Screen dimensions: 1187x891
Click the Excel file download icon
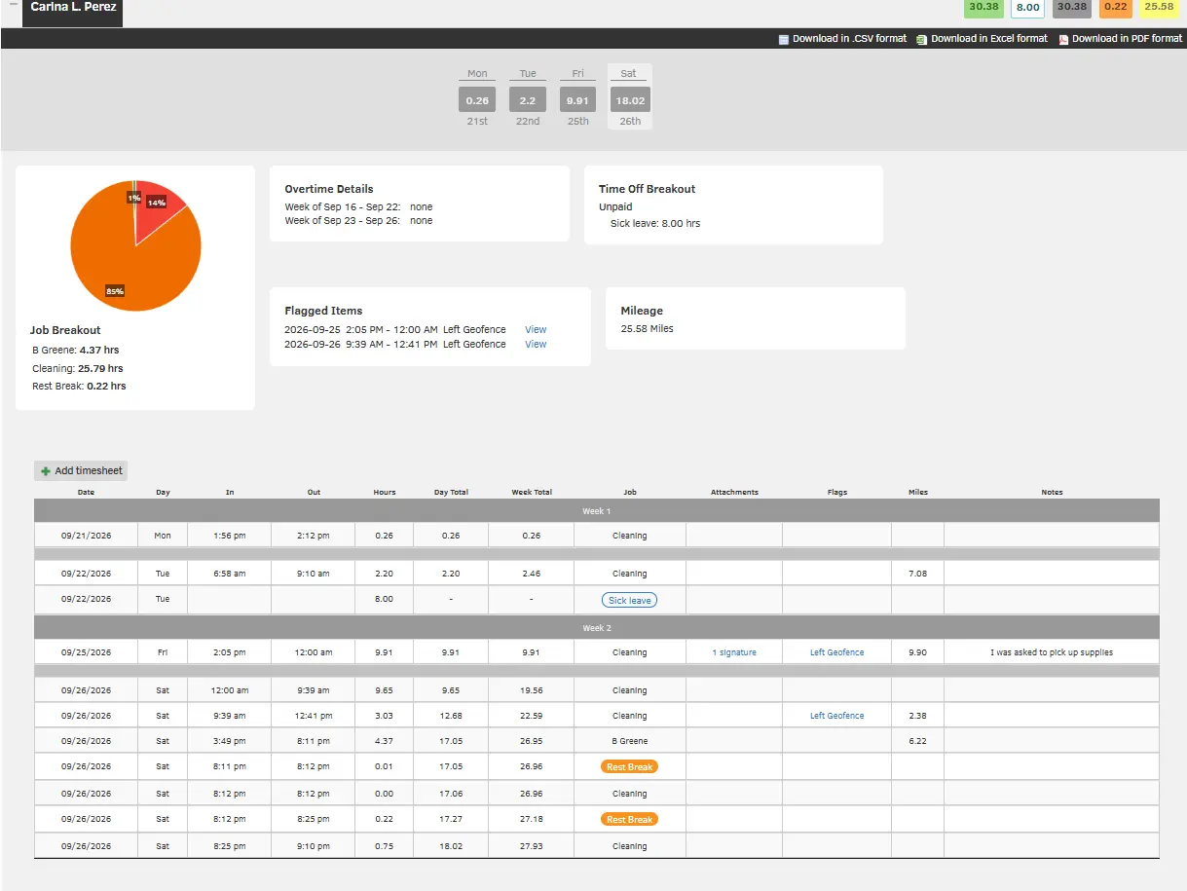(x=921, y=39)
